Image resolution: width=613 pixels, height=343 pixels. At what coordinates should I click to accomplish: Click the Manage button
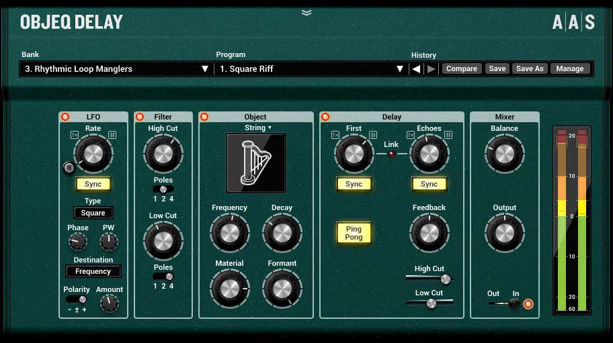(570, 68)
